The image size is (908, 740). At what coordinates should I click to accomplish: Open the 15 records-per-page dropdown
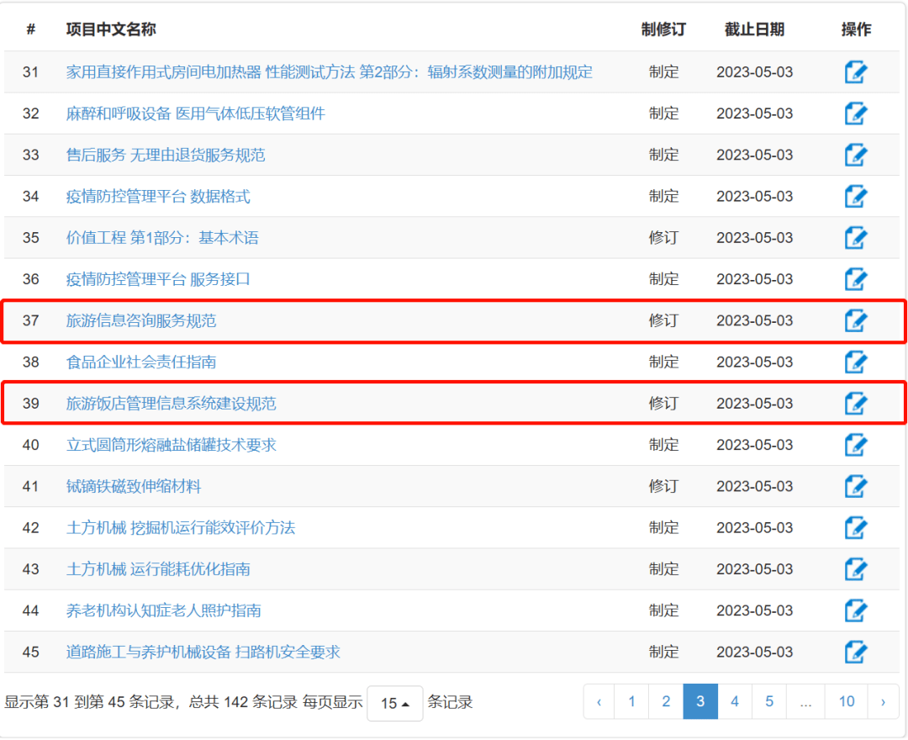click(394, 703)
